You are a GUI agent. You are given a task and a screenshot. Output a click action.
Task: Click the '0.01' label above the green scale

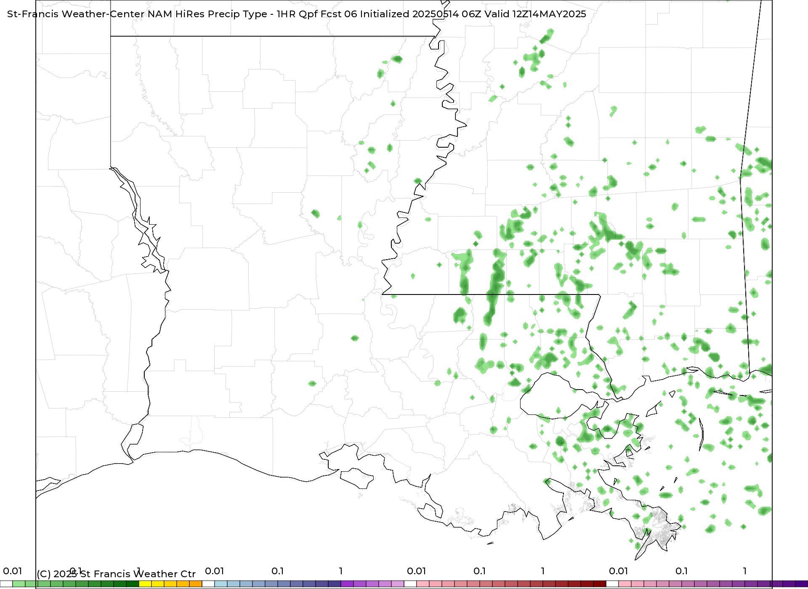12,571
